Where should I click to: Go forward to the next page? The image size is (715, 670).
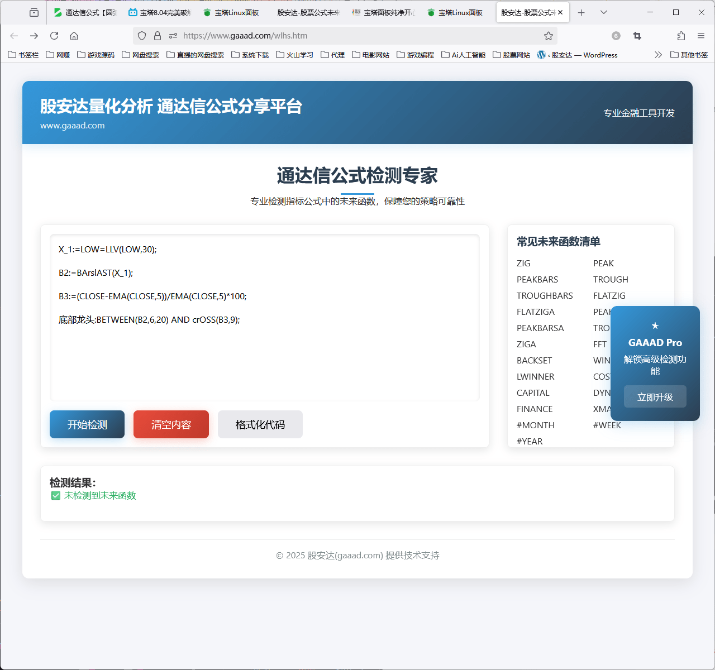coord(34,36)
